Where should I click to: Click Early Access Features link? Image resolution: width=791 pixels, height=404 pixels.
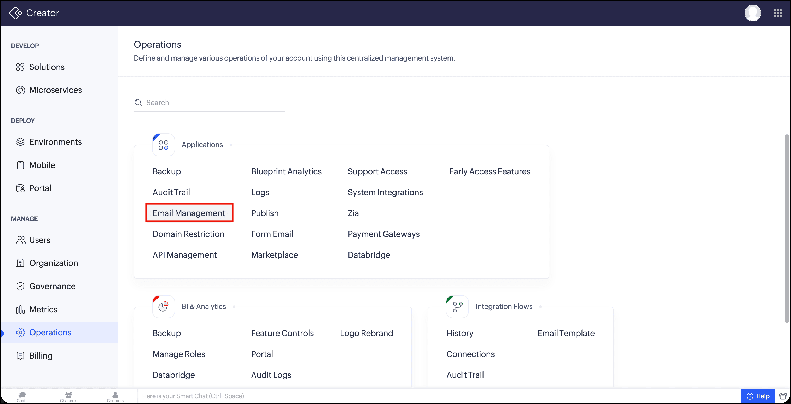[x=490, y=171]
